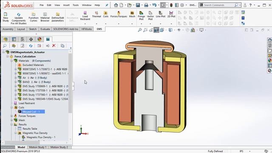This screenshot has height=153, width=272.
Task: Click the Vector Plot button
Action: click(x=150, y=16)
